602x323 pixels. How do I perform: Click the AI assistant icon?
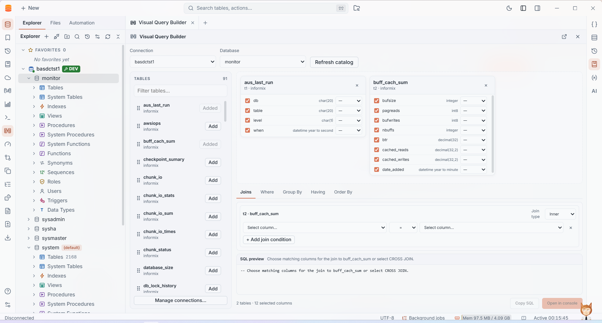point(594,91)
